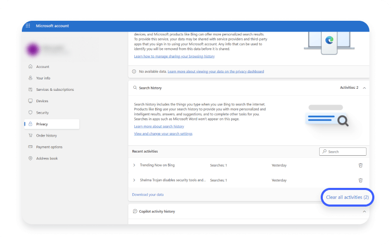Viewport: 391px width, 245px height.
Task: Open View and change your search settings
Action: (163, 134)
